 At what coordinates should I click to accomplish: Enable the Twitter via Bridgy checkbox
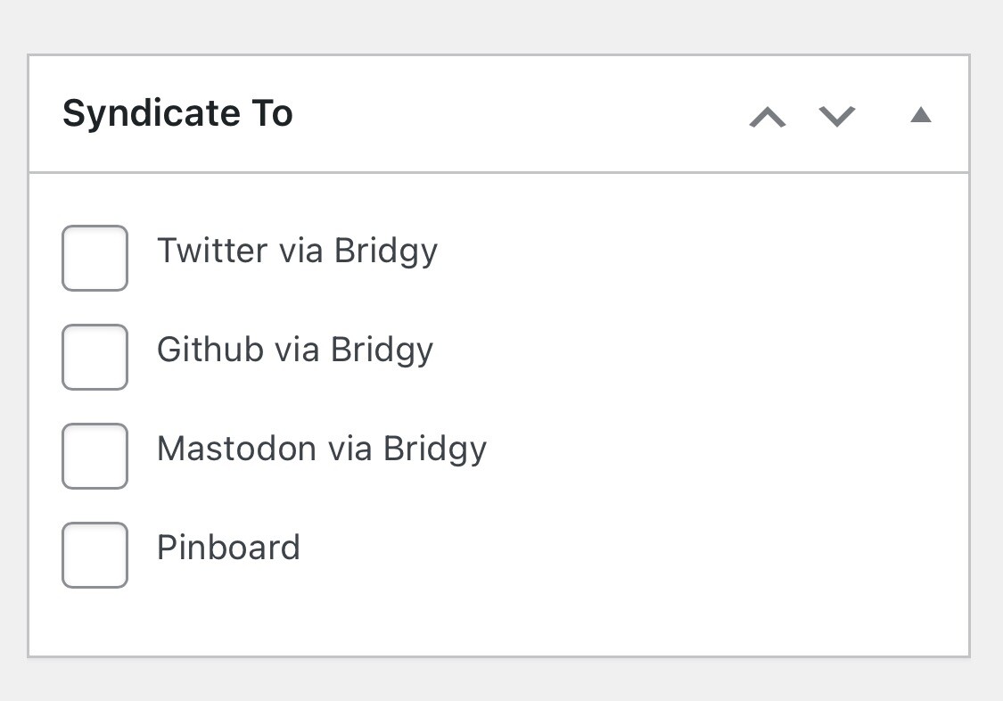pos(95,258)
